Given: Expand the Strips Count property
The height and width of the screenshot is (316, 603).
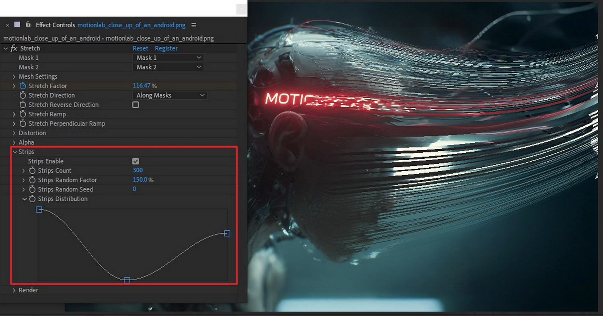Looking at the screenshot, I should pyautogui.click(x=24, y=170).
